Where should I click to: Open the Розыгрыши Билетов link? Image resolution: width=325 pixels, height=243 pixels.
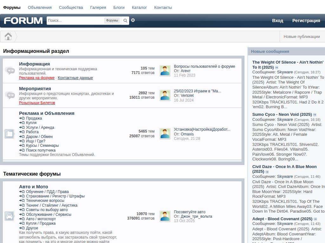[37, 103]
